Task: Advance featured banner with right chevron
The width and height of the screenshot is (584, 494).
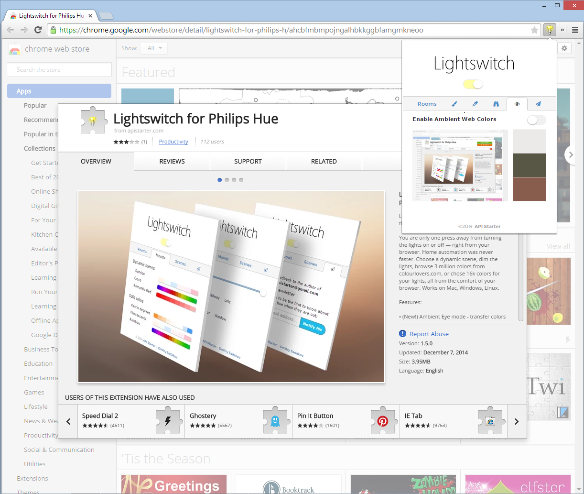Action: click(x=571, y=155)
